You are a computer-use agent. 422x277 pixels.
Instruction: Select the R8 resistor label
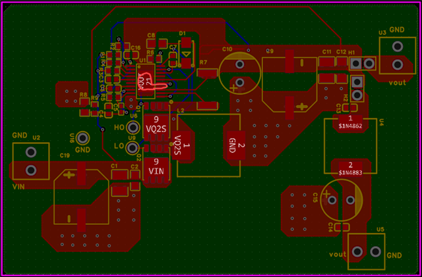[x=84, y=95]
